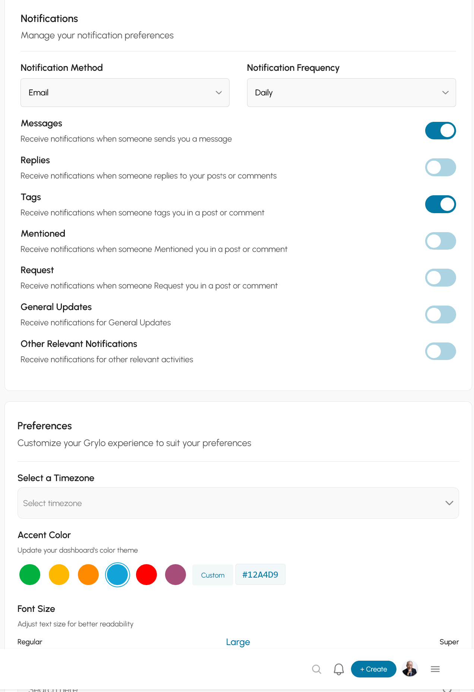Viewport: 474px width, 692px height.
Task: Choose the Super font size option
Action: click(x=449, y=642)
